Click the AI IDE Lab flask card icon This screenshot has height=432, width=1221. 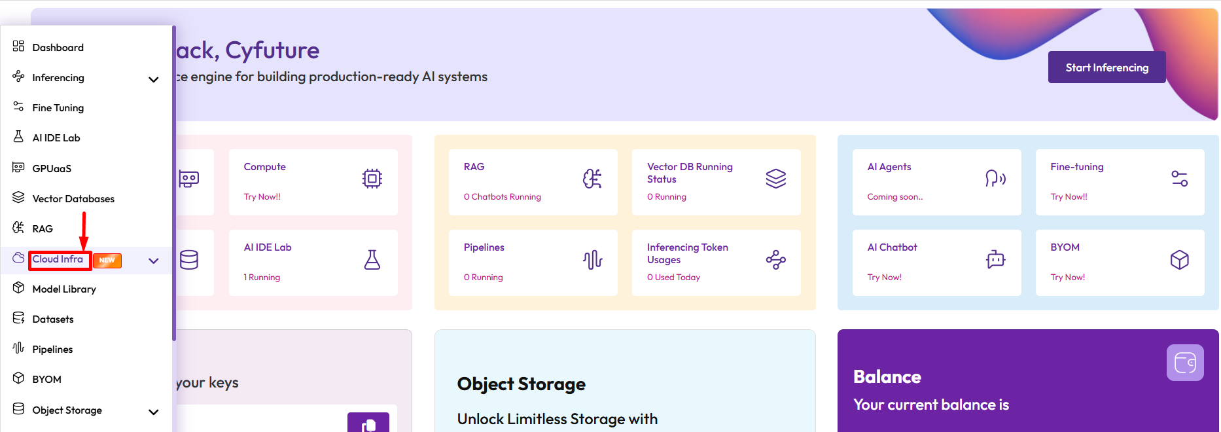tap(372, 260)
